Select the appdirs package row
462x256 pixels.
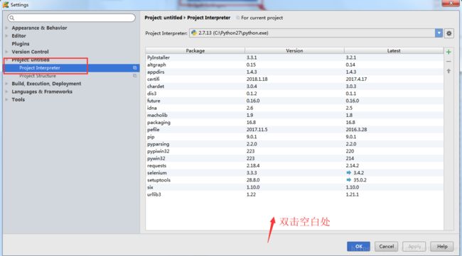pos(294,72)
